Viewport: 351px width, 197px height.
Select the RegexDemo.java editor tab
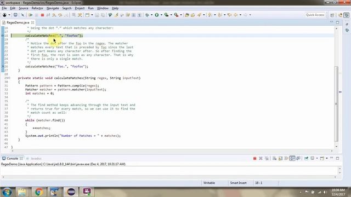coord(18,22)
